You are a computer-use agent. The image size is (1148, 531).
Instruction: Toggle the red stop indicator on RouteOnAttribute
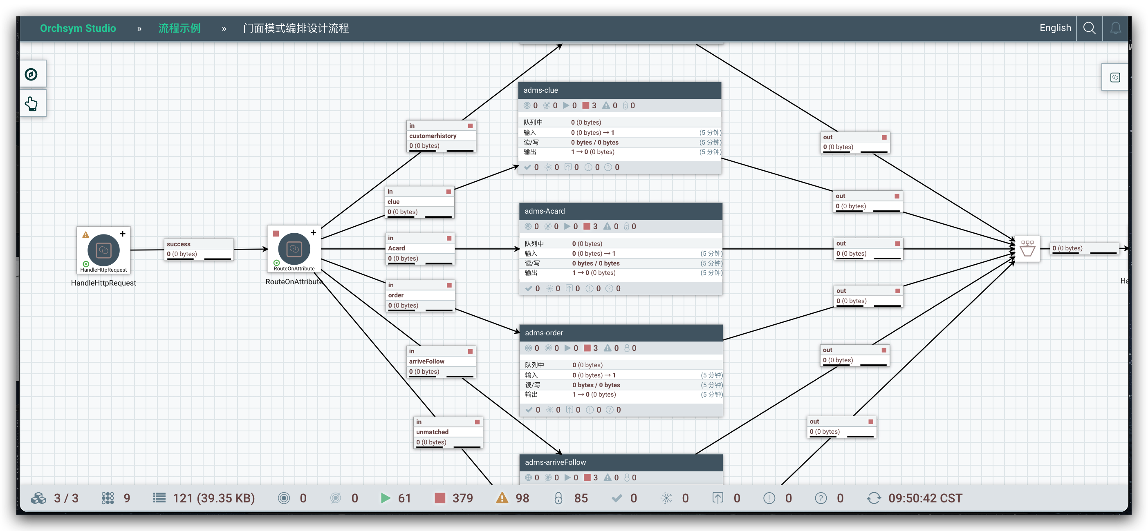point(276,234)
